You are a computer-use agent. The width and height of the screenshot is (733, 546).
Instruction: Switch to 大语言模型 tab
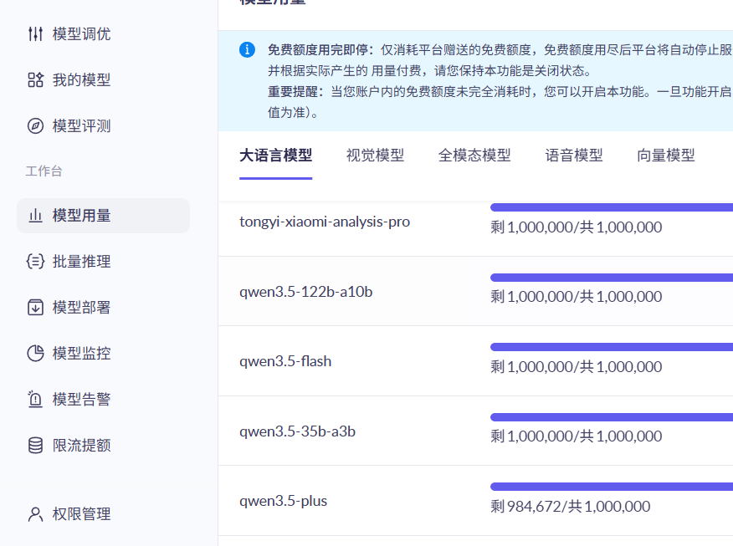(x=276, y=155)
